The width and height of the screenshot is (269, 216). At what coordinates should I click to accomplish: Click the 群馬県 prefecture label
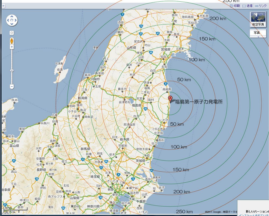(85, 149)
